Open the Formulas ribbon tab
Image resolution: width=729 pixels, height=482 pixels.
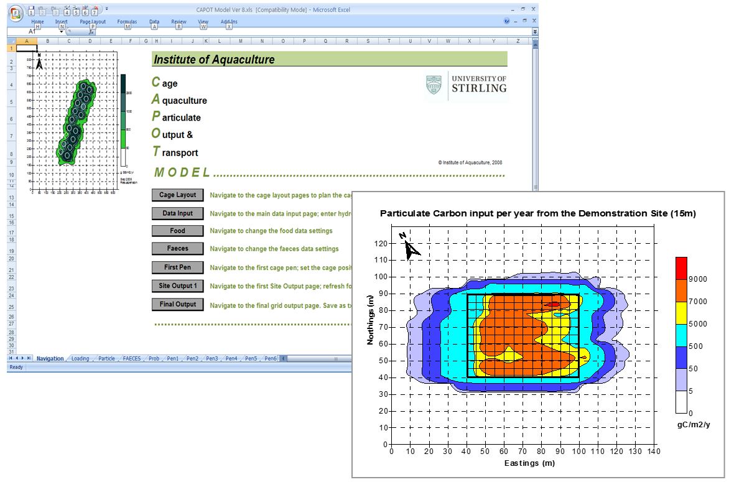[x=127, y=22]
